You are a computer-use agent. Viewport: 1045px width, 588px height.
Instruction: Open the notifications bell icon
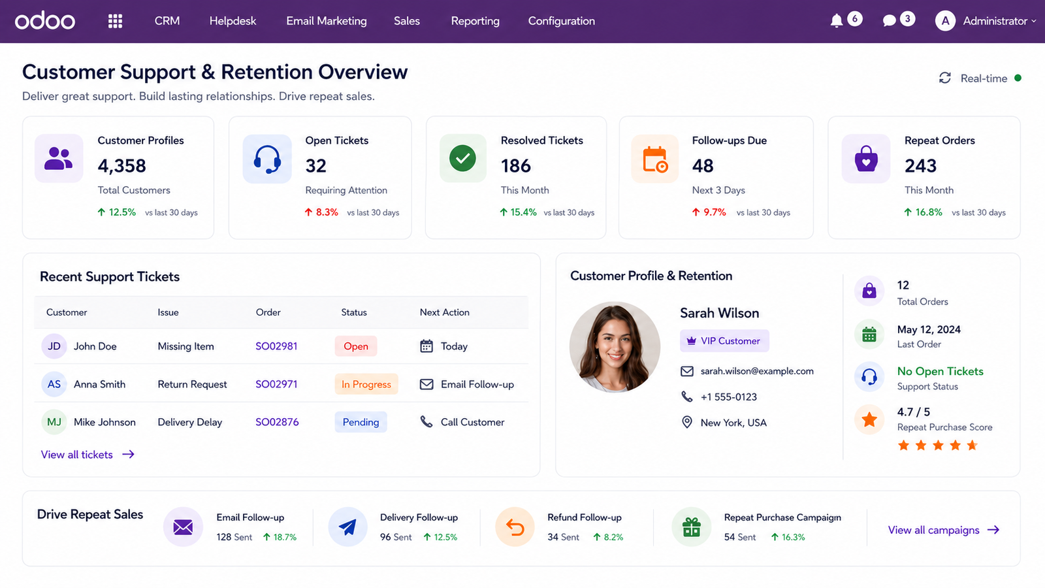point(836,21)
